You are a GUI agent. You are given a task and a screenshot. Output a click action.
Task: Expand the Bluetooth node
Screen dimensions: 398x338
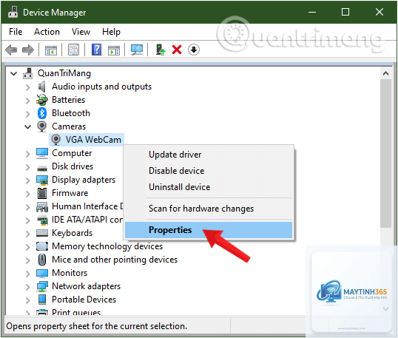pos(27,114)
